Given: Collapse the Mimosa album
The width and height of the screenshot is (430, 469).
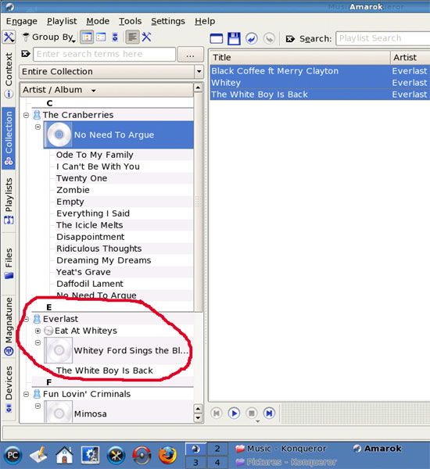Looking at the screenshot, I should pyautogui.click(x=38, y=406).
